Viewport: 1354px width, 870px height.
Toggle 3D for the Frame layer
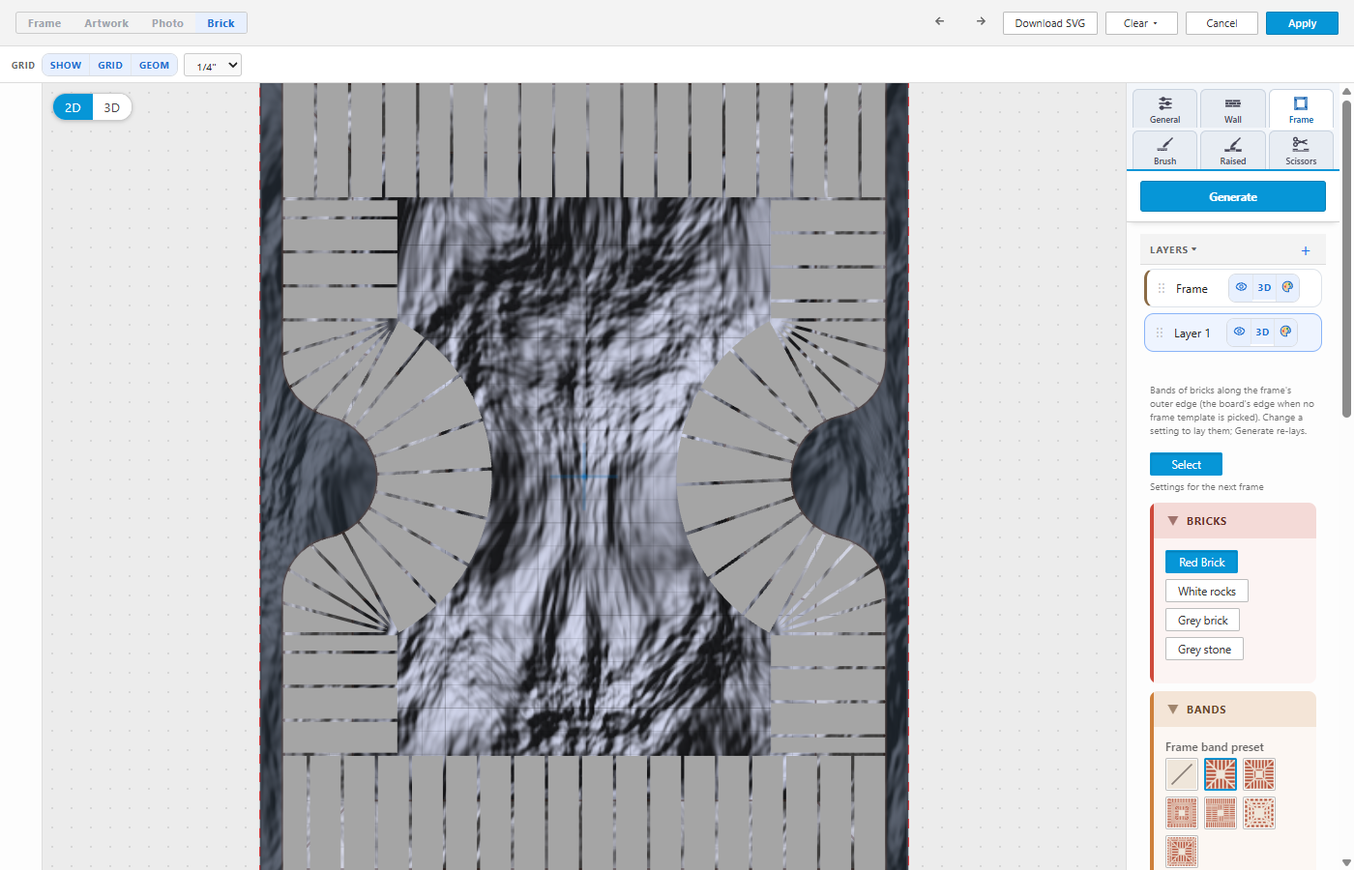point(1264,287)
